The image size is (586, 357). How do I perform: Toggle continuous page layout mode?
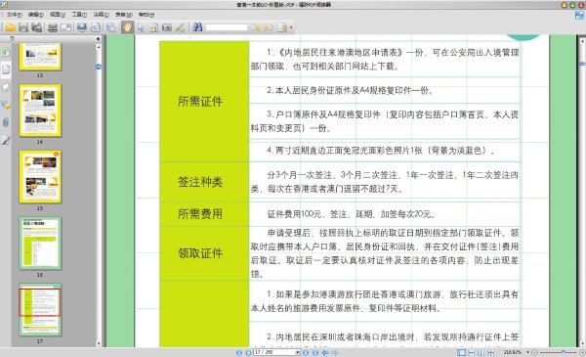[x=472, y=352]
